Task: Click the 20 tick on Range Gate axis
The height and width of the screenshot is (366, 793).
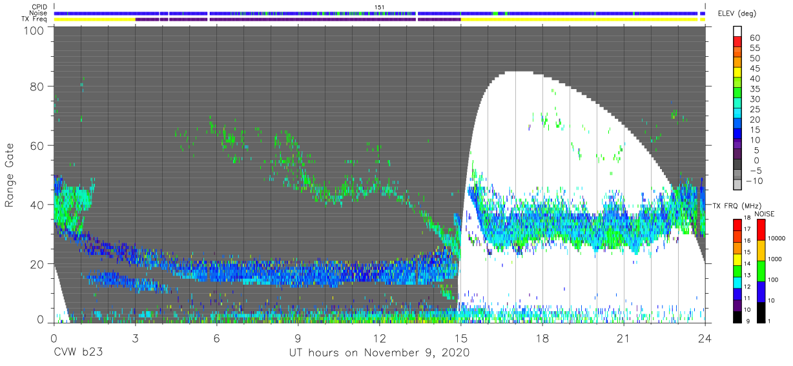Action: point(37,263)
